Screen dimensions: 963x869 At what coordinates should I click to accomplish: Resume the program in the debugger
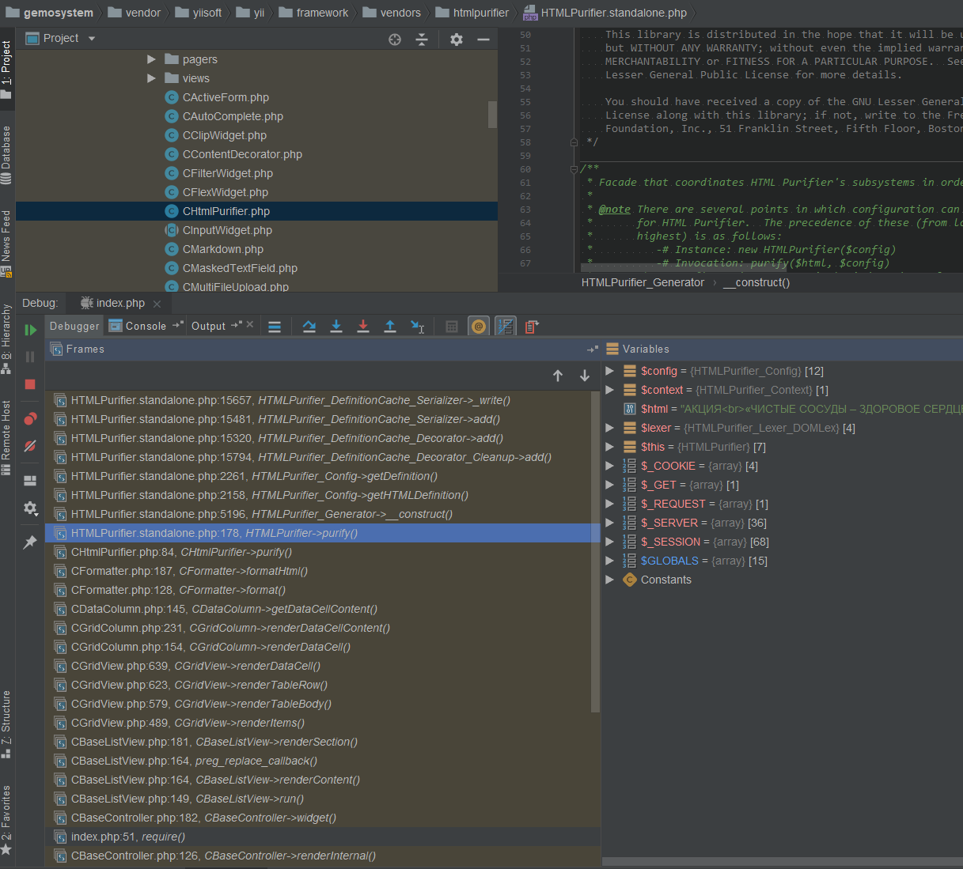click(x=30, y=330)
